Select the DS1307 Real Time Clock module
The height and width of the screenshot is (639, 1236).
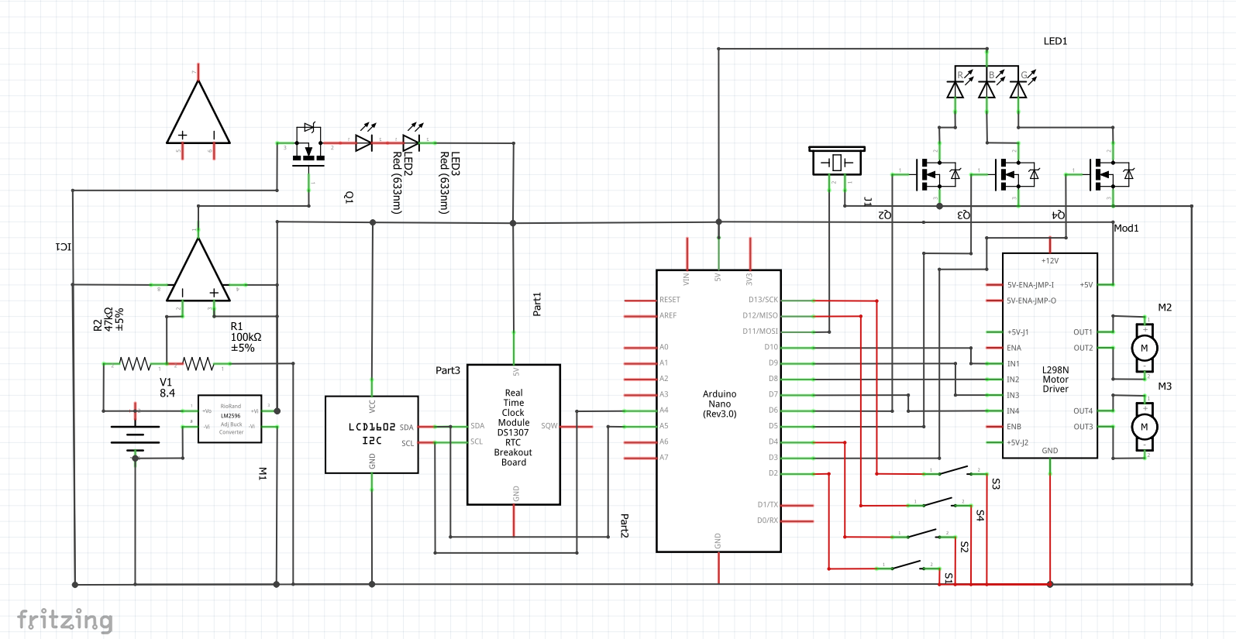tap(514, 435)
